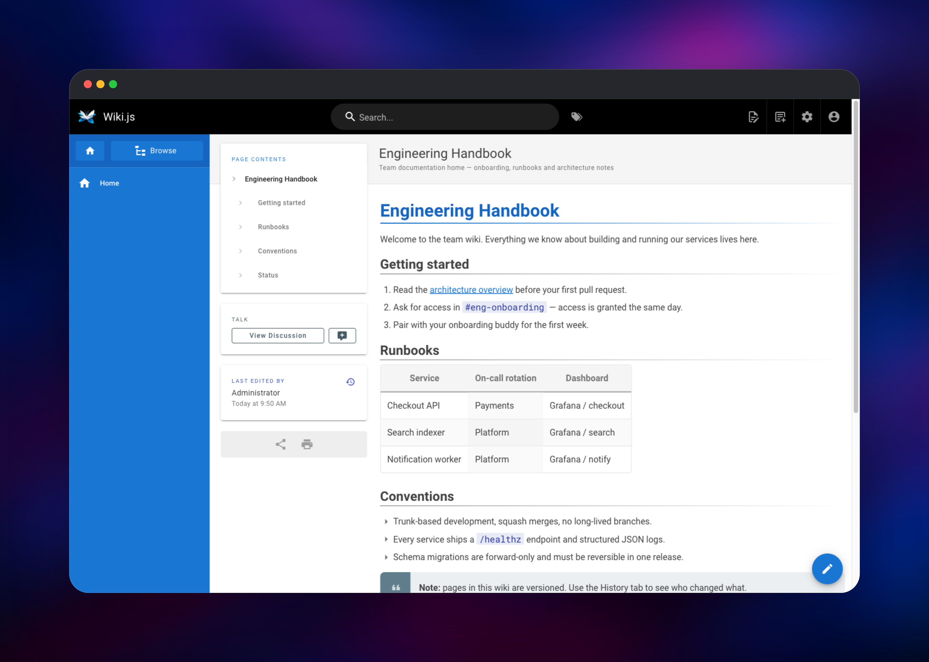Viewport: 929px width, 662px height.
Task: Jump to Status section in contents
Action: pos(268,275)
